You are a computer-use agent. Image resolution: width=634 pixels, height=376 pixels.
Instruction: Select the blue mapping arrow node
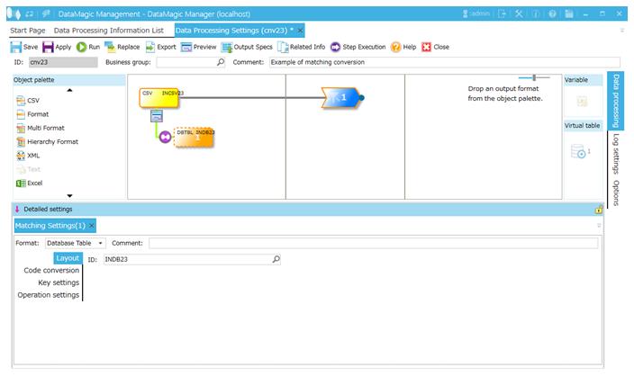click(340, 97)
